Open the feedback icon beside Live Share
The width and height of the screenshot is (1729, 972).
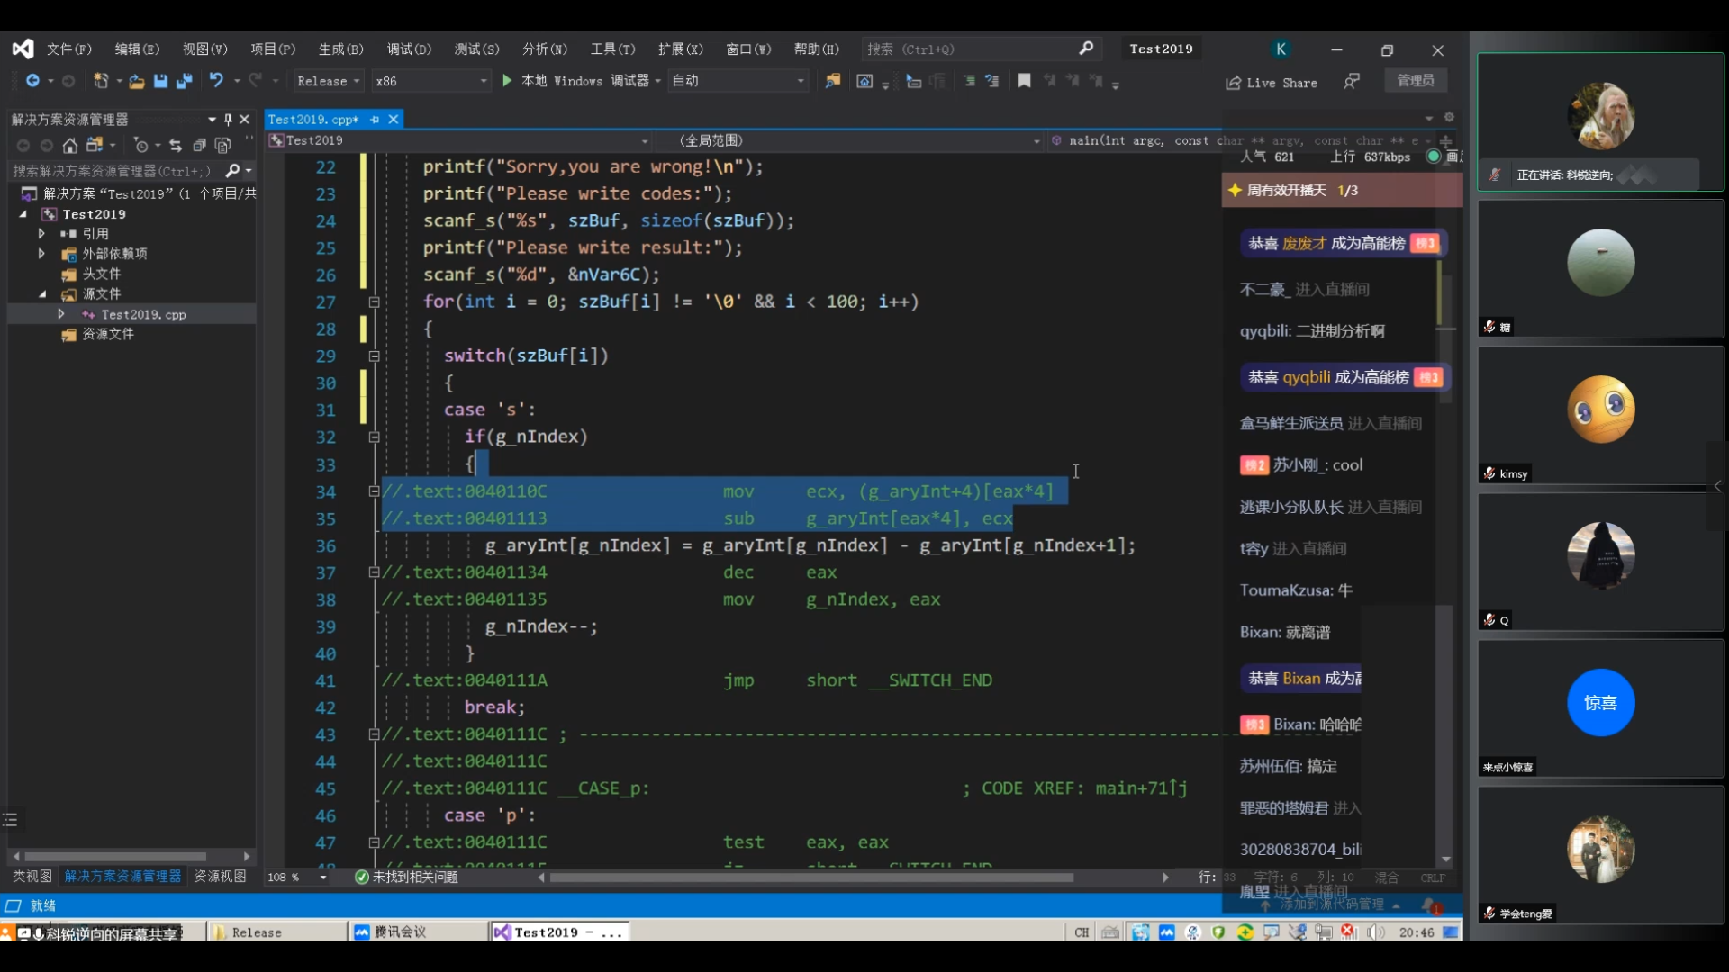(x=1352, y=81)
